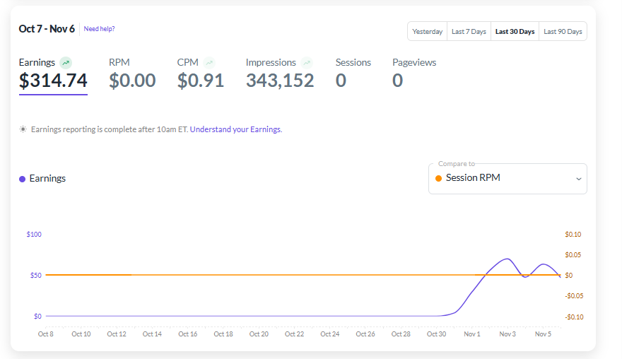The width and height of the screenshot is (622, 359).
Task: Click the CPM trend arrow icon
Action: pyautogui.click(x=209, y=63)
